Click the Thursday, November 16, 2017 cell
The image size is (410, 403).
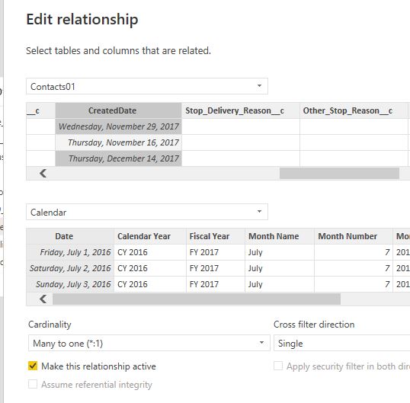[x=118, y=142]
